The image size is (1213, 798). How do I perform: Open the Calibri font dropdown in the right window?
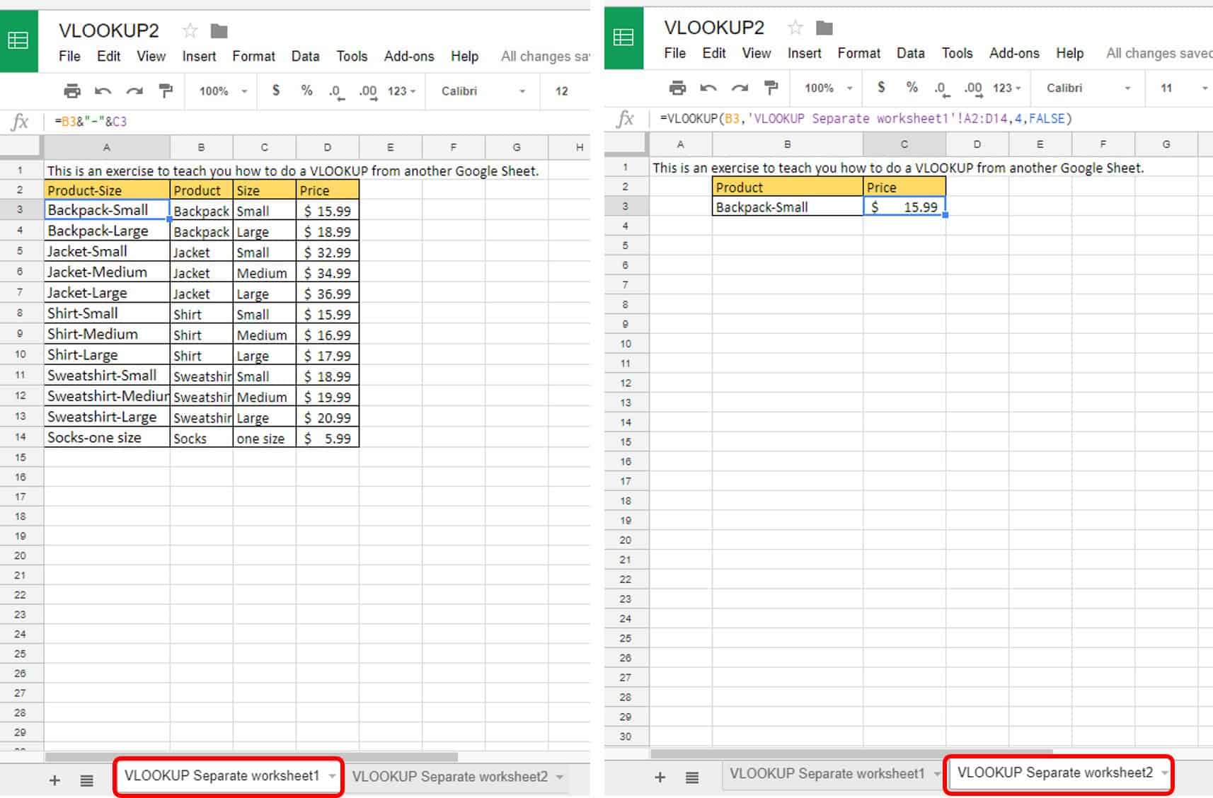click(1088, 88)
